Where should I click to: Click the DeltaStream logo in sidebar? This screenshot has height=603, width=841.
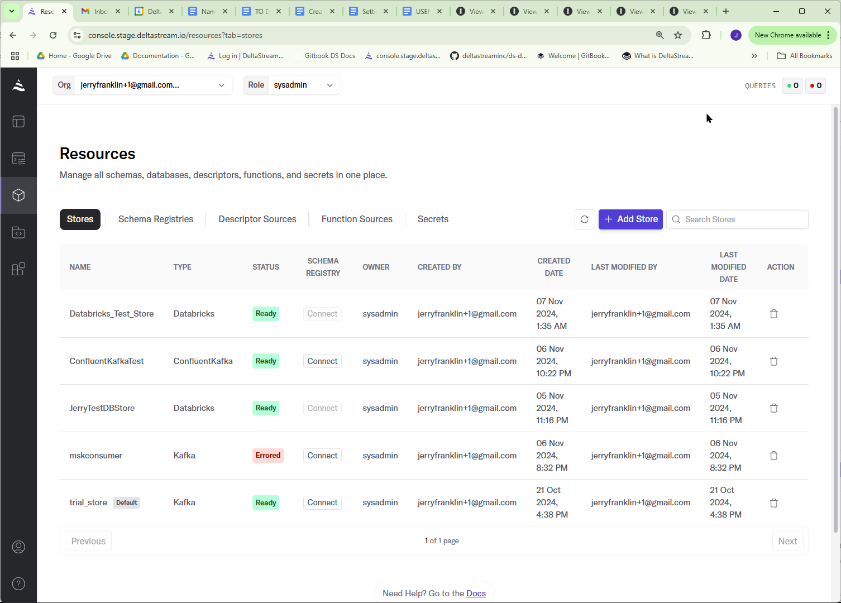[x=18, y=85]
